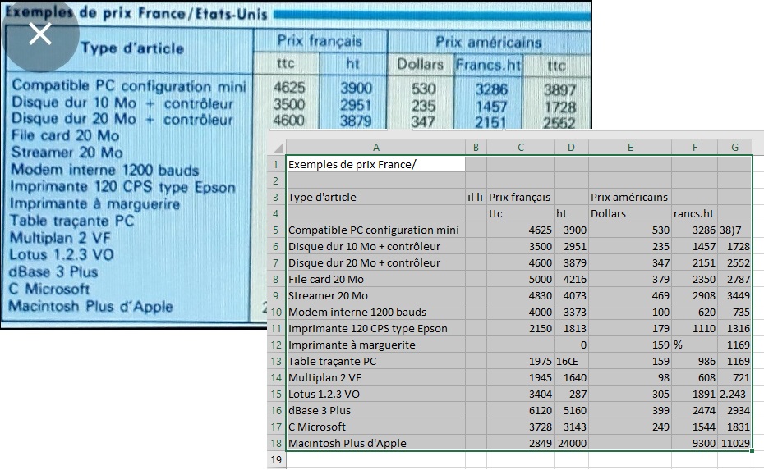764x470 pixels.
Task: Click 'Prix américains' heading in the photographed table
Action: click(x=488, y=42)
